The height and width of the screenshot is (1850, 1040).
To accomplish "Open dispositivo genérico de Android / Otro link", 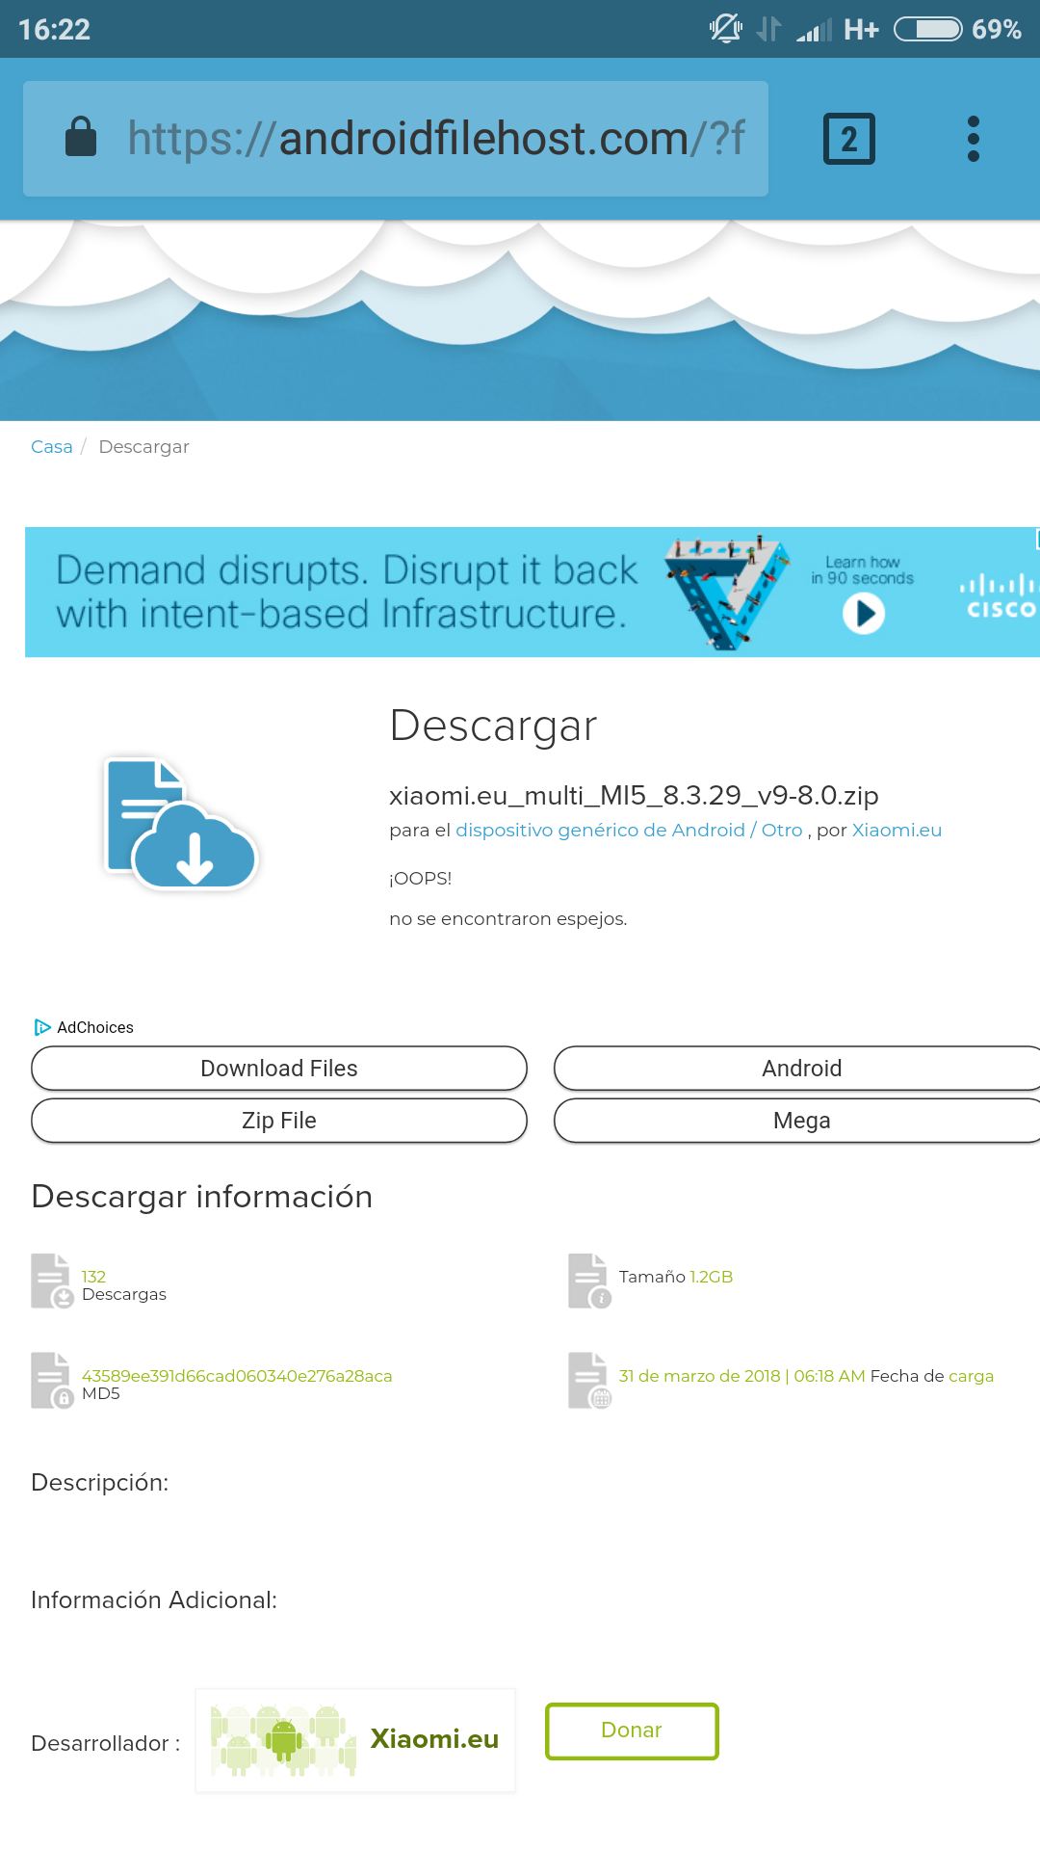I will pyautogui.click(x=629, y=831).
